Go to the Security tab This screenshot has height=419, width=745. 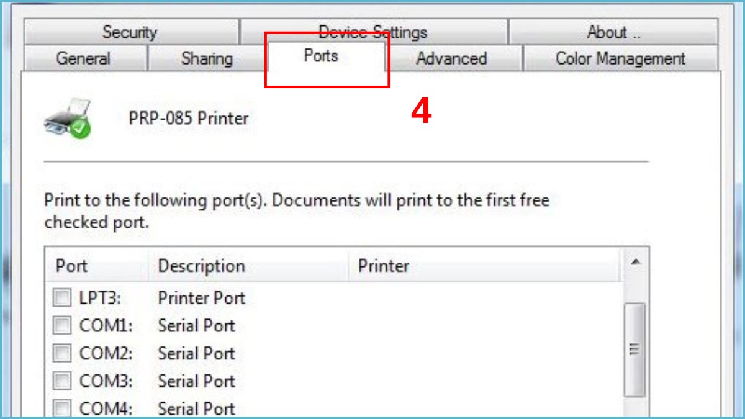(x=130, y=32)
